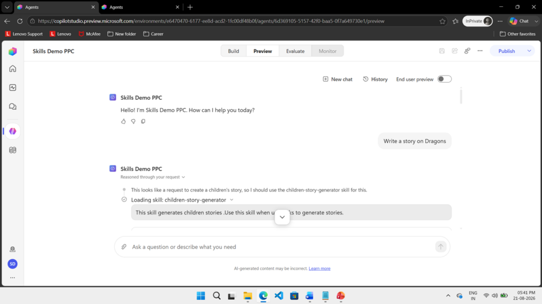Screen dimensions: 542x304
Task: Dislike the greeting message with thumbs down
Action: [x=133, y=121]
